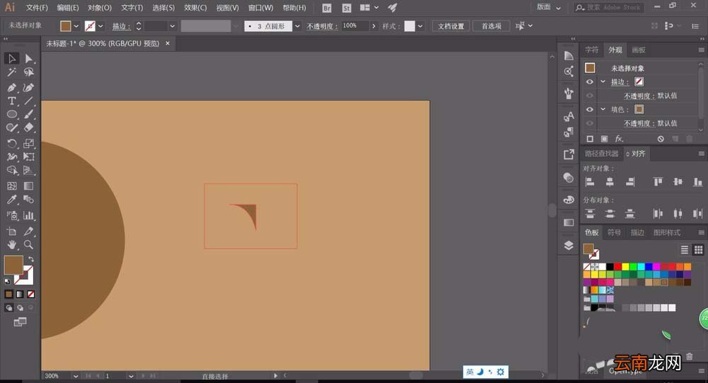Viewport: 708px width, 383px height.
Task: Swap fill and stroke colors
Action: pyautogui.click(x=30, y=259)
